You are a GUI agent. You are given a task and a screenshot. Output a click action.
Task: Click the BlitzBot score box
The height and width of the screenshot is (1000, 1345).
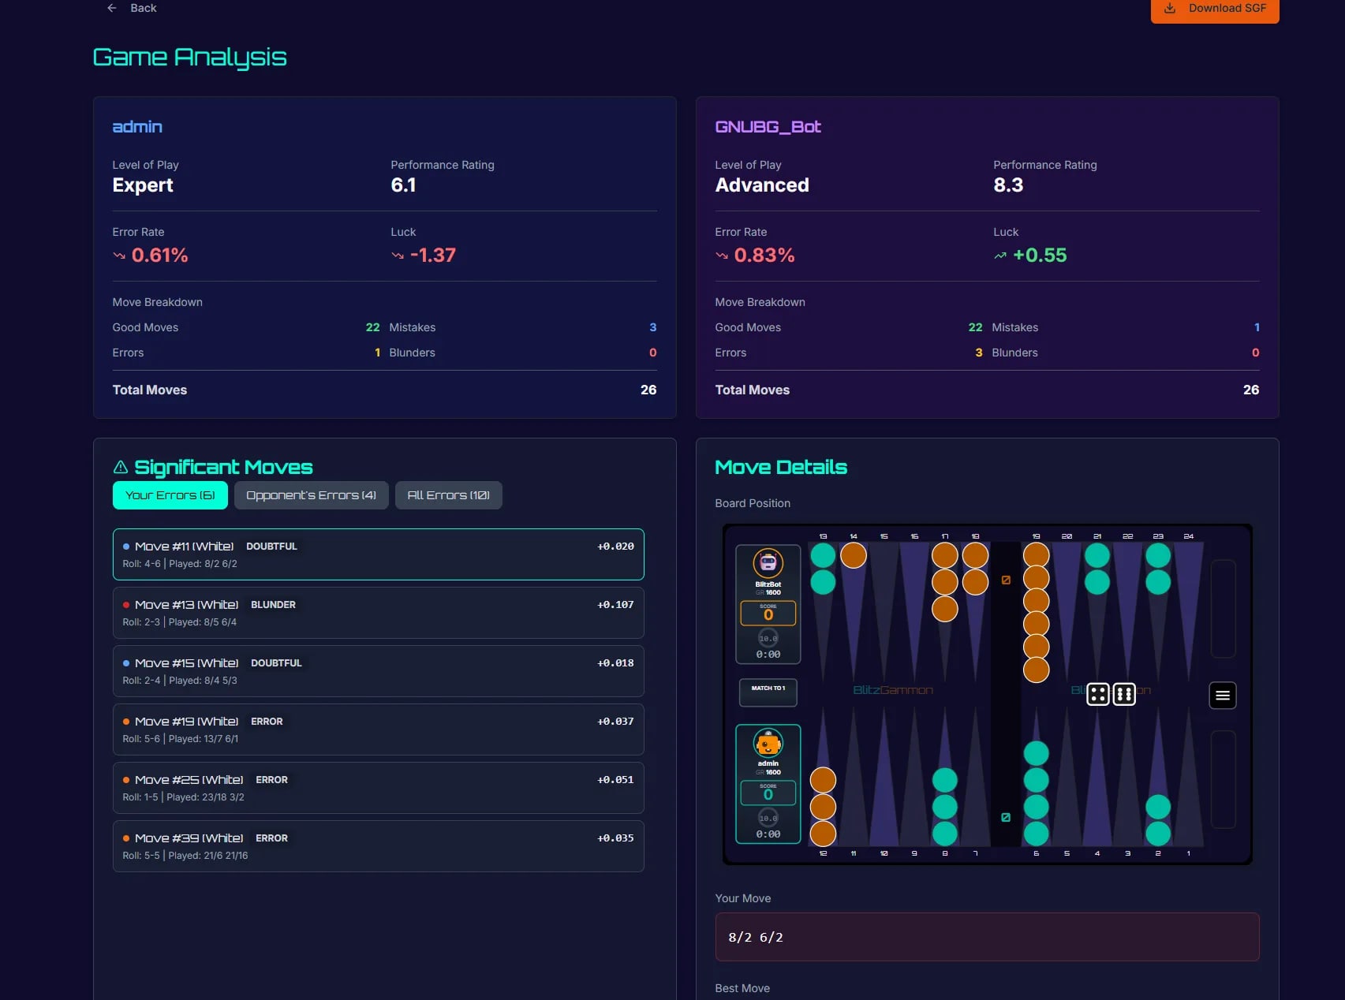768,613
